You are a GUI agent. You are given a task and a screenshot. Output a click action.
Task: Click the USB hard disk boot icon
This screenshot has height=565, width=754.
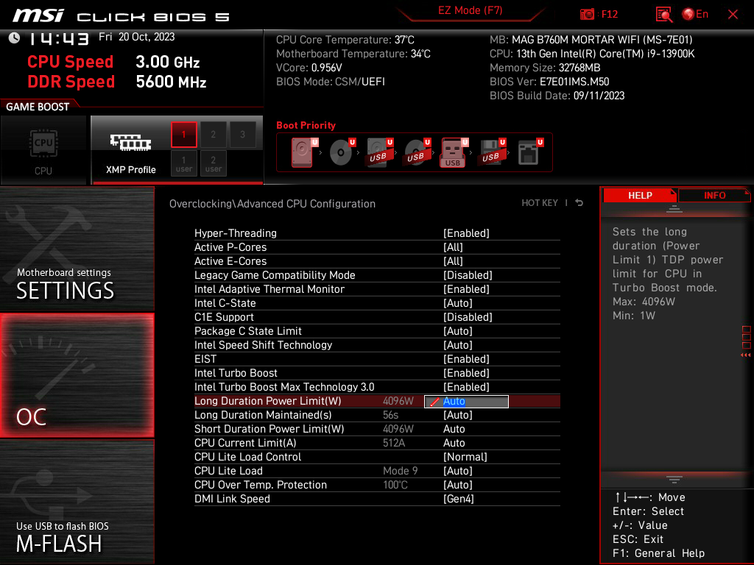pos(379,152)
